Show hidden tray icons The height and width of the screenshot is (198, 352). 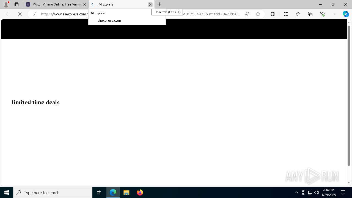(296, 193)
